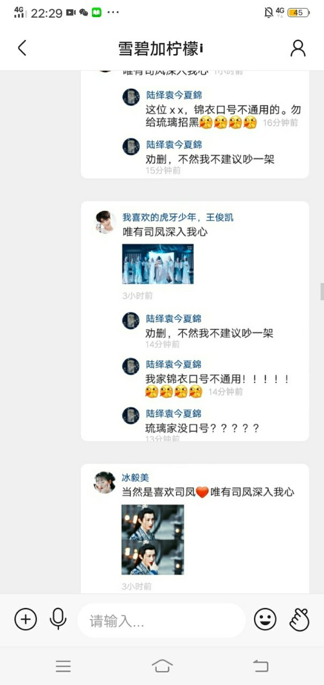The height and width of the screenshot is (685, 324).
Task: Open the 我喜欢的虎牙少年，王俊凯 username link
Action: click(x=178, y=217)
